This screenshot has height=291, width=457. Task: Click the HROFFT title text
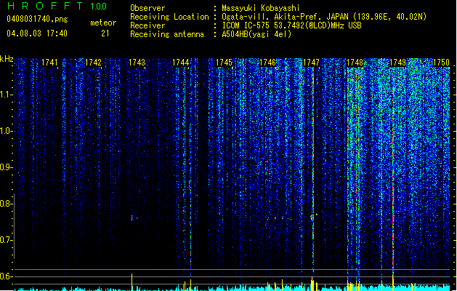pyautogui.click(x=46, y=6)
